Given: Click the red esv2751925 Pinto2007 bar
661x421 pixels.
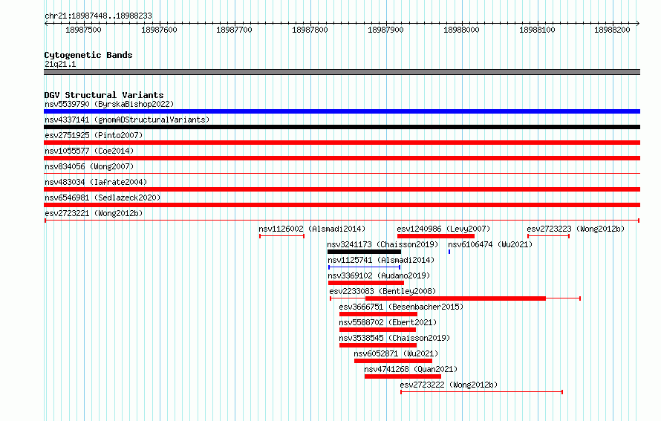Looking at the screenshot, I should pos(342,143).
